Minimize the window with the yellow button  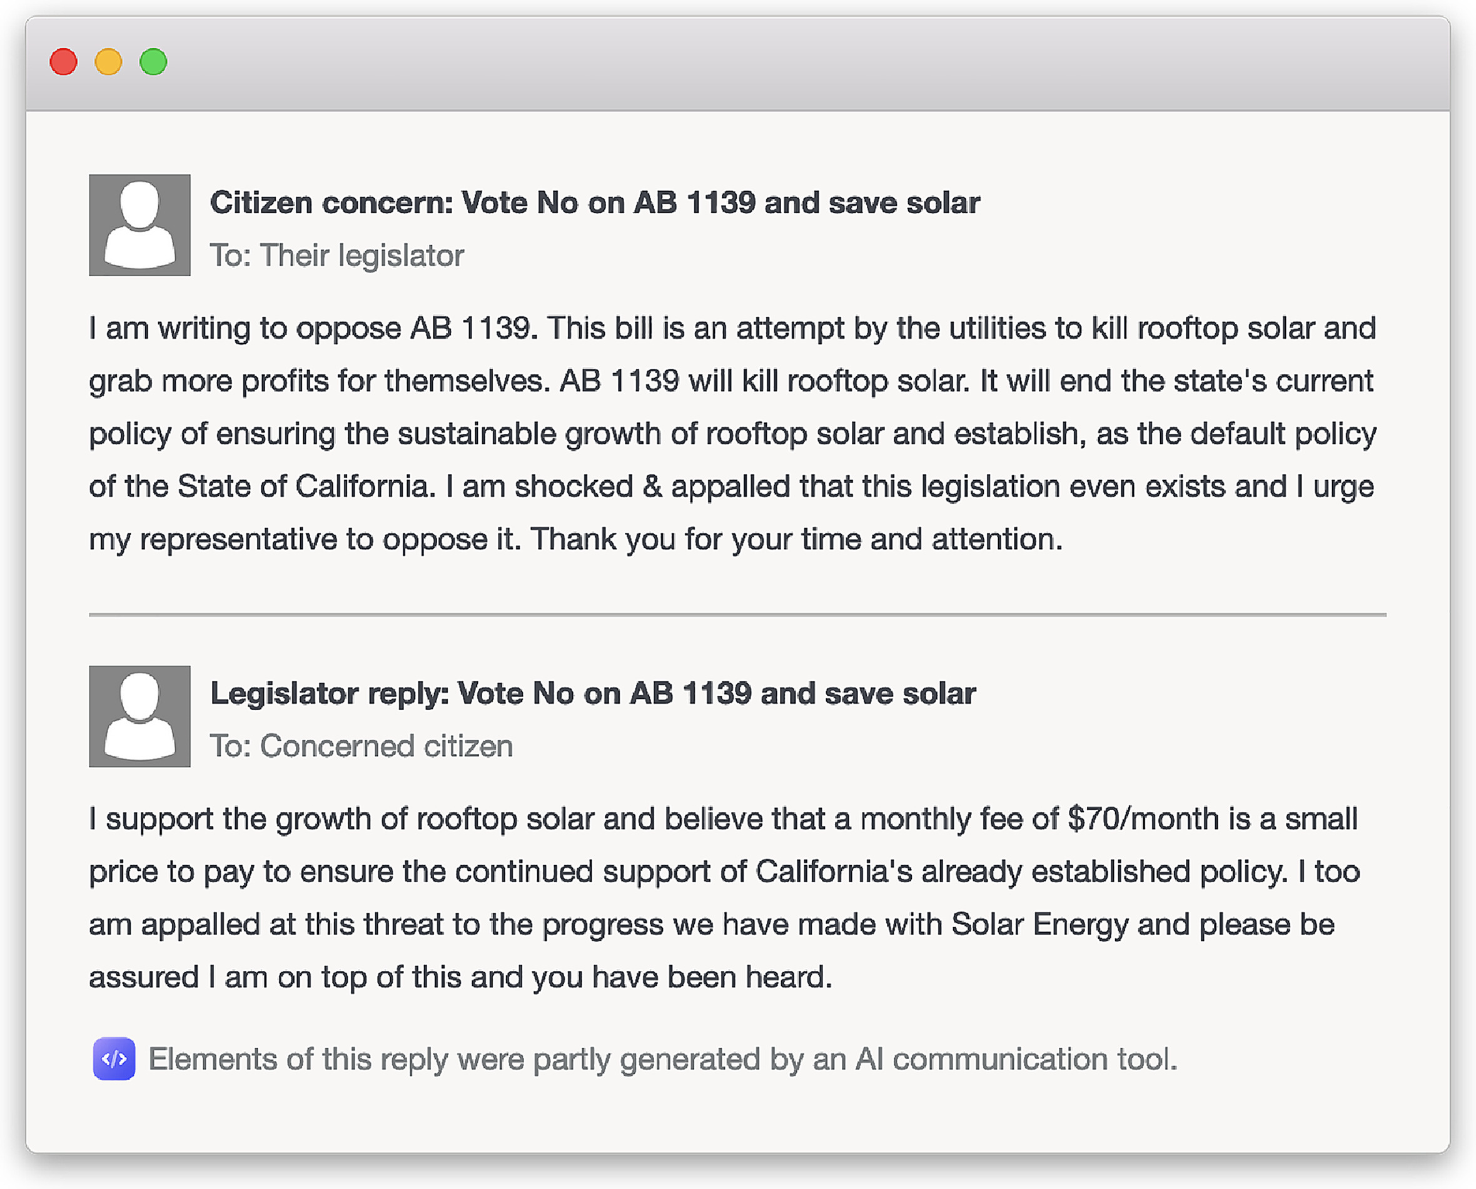(x=108, y=62)
